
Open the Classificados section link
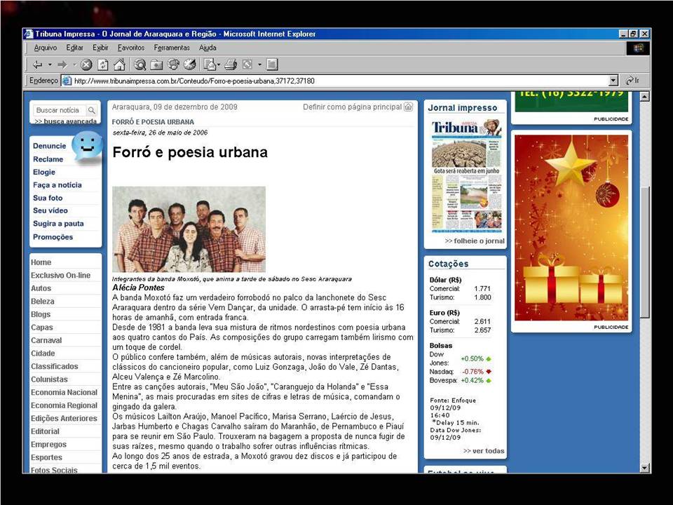[55, 366]
